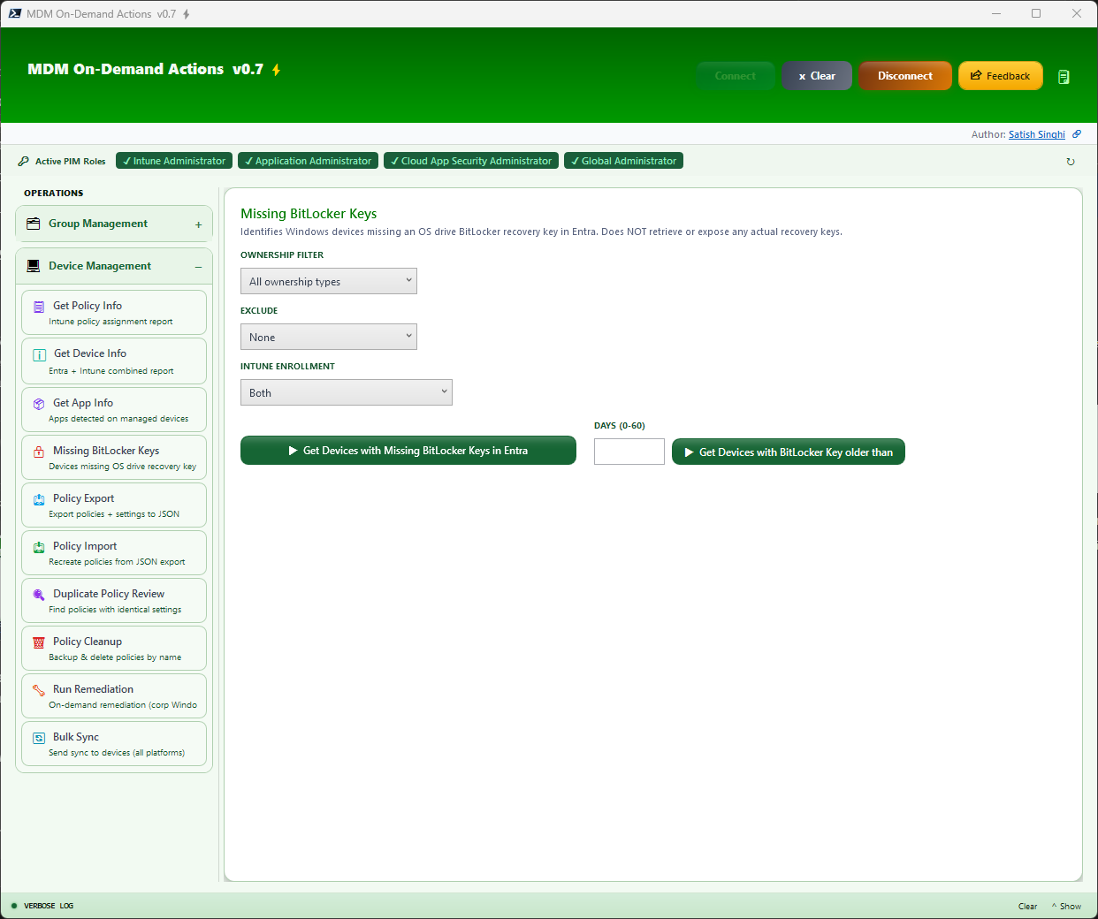Show the log panel via Show expander

1067,906
